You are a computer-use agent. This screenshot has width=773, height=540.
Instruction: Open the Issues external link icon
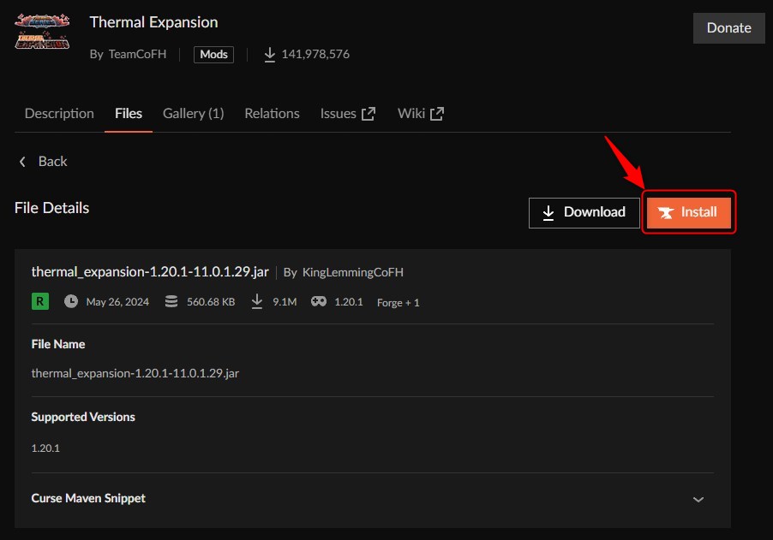(369, 114)
